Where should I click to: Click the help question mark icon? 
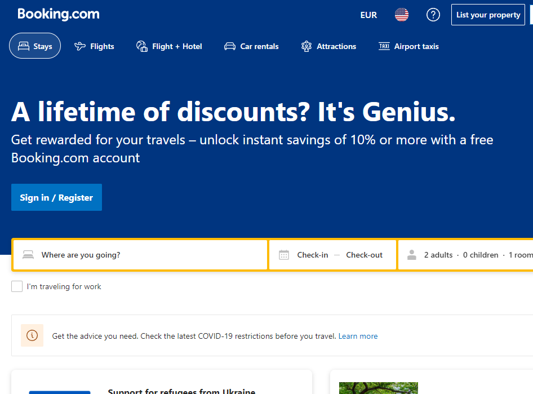pos(433,15)
